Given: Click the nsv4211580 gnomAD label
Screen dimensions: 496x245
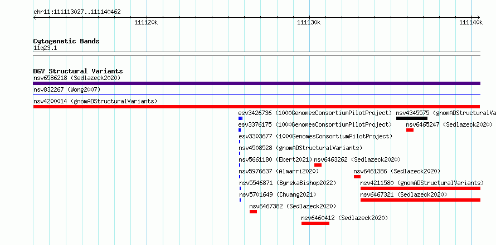Looking at the screenshot, I should 422,183.
